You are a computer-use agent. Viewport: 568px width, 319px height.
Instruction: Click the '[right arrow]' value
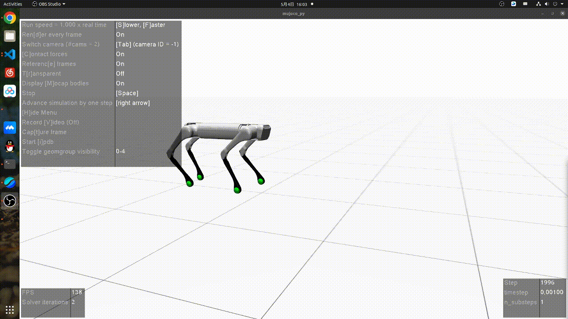[133, 103]
